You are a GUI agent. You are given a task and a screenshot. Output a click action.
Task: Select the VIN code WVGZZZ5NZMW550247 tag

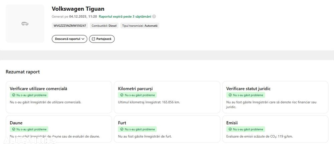click(x=70, y=26)
